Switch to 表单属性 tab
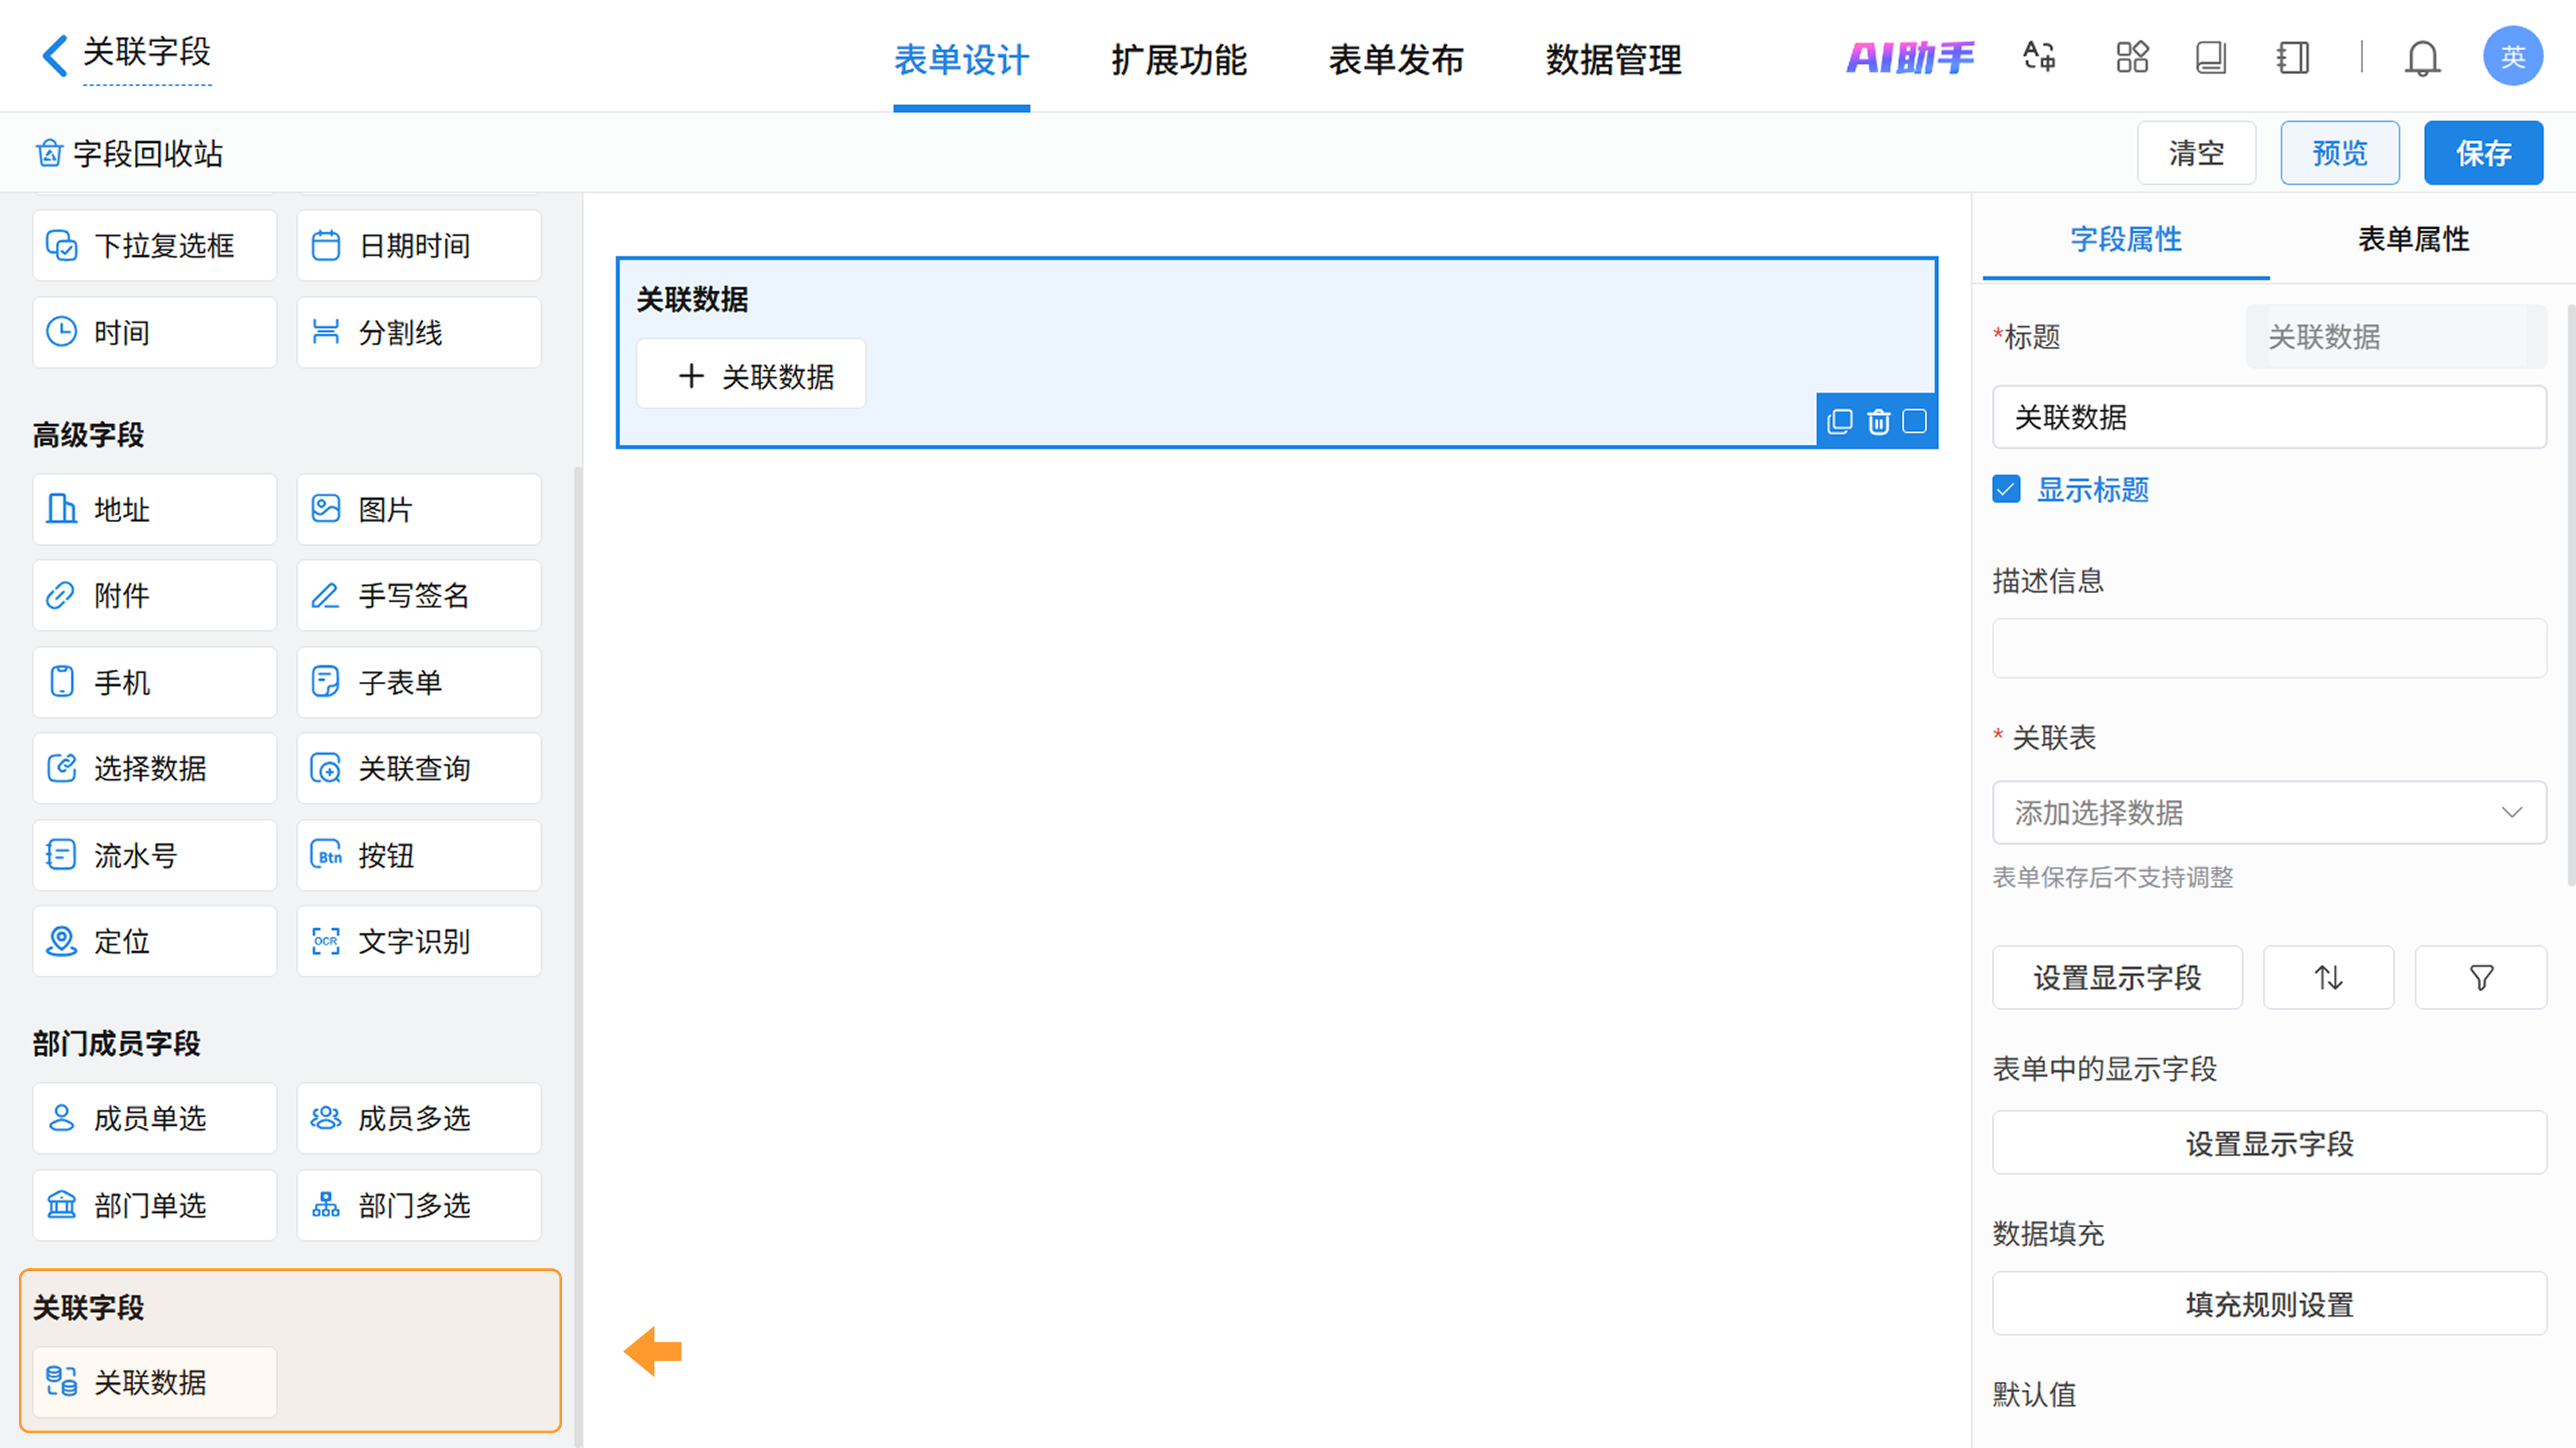 (2413, 239)
